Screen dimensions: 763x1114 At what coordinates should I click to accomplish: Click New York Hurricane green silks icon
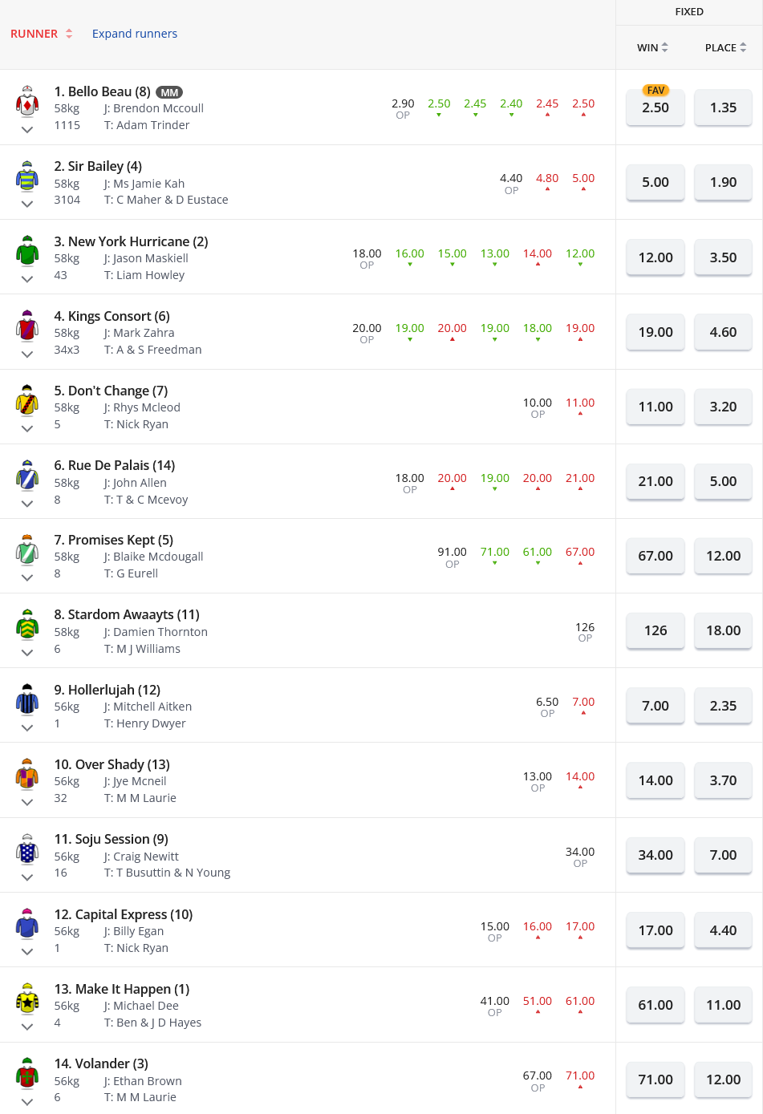27,250
